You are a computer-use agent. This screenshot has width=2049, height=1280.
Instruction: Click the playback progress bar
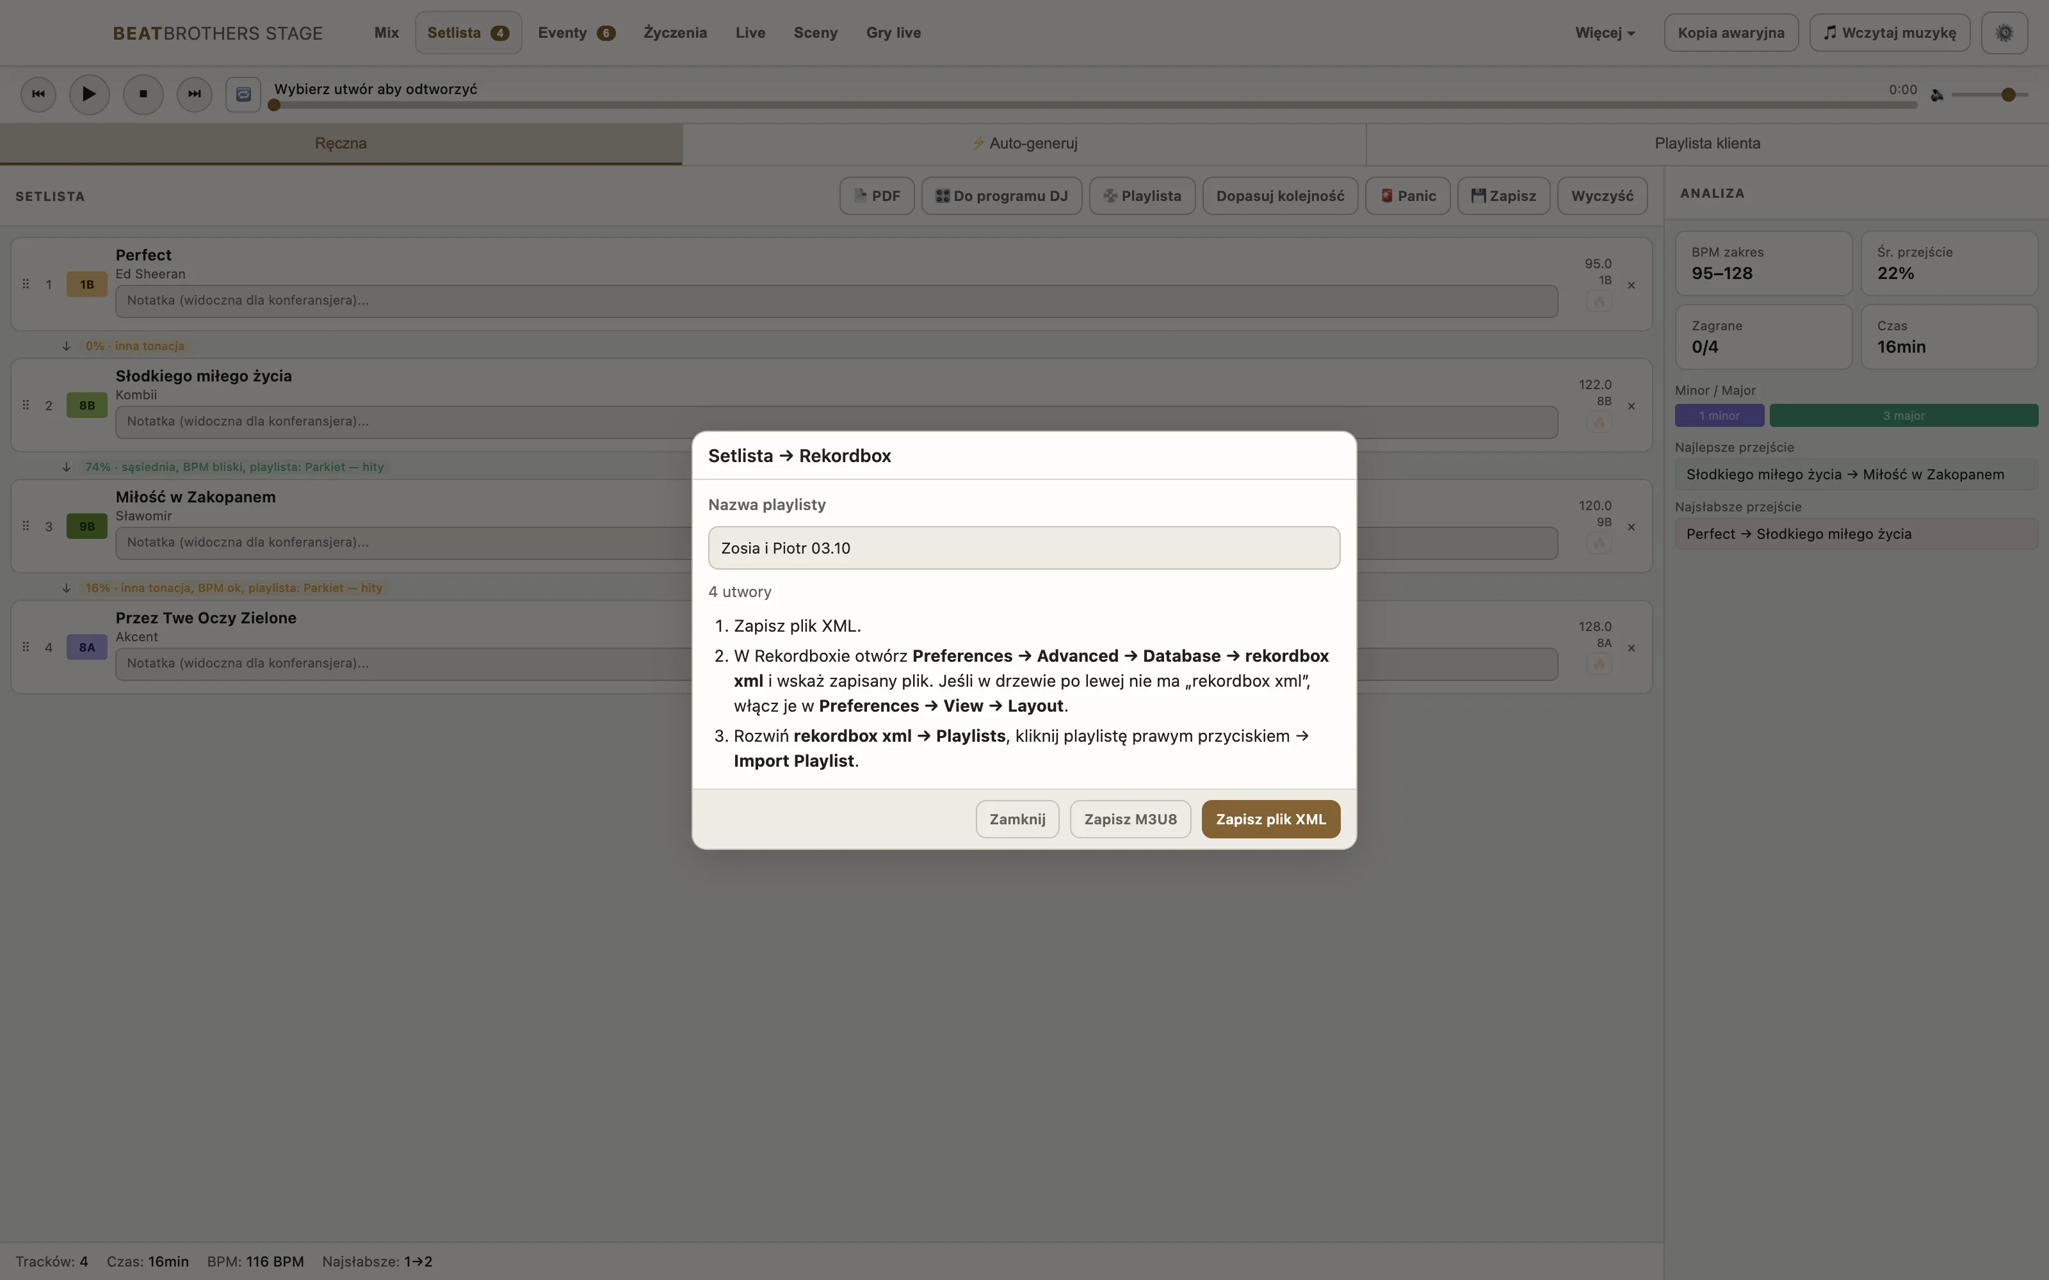tap(1095, 106)
